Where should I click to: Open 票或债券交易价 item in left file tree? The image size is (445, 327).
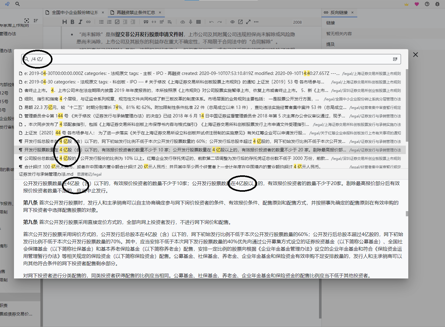16,314
